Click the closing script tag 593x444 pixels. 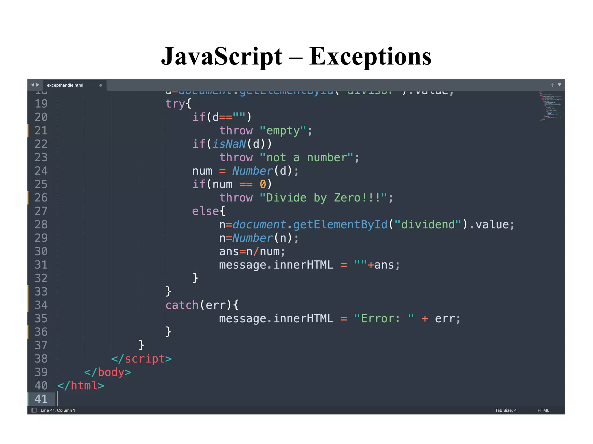142,359
